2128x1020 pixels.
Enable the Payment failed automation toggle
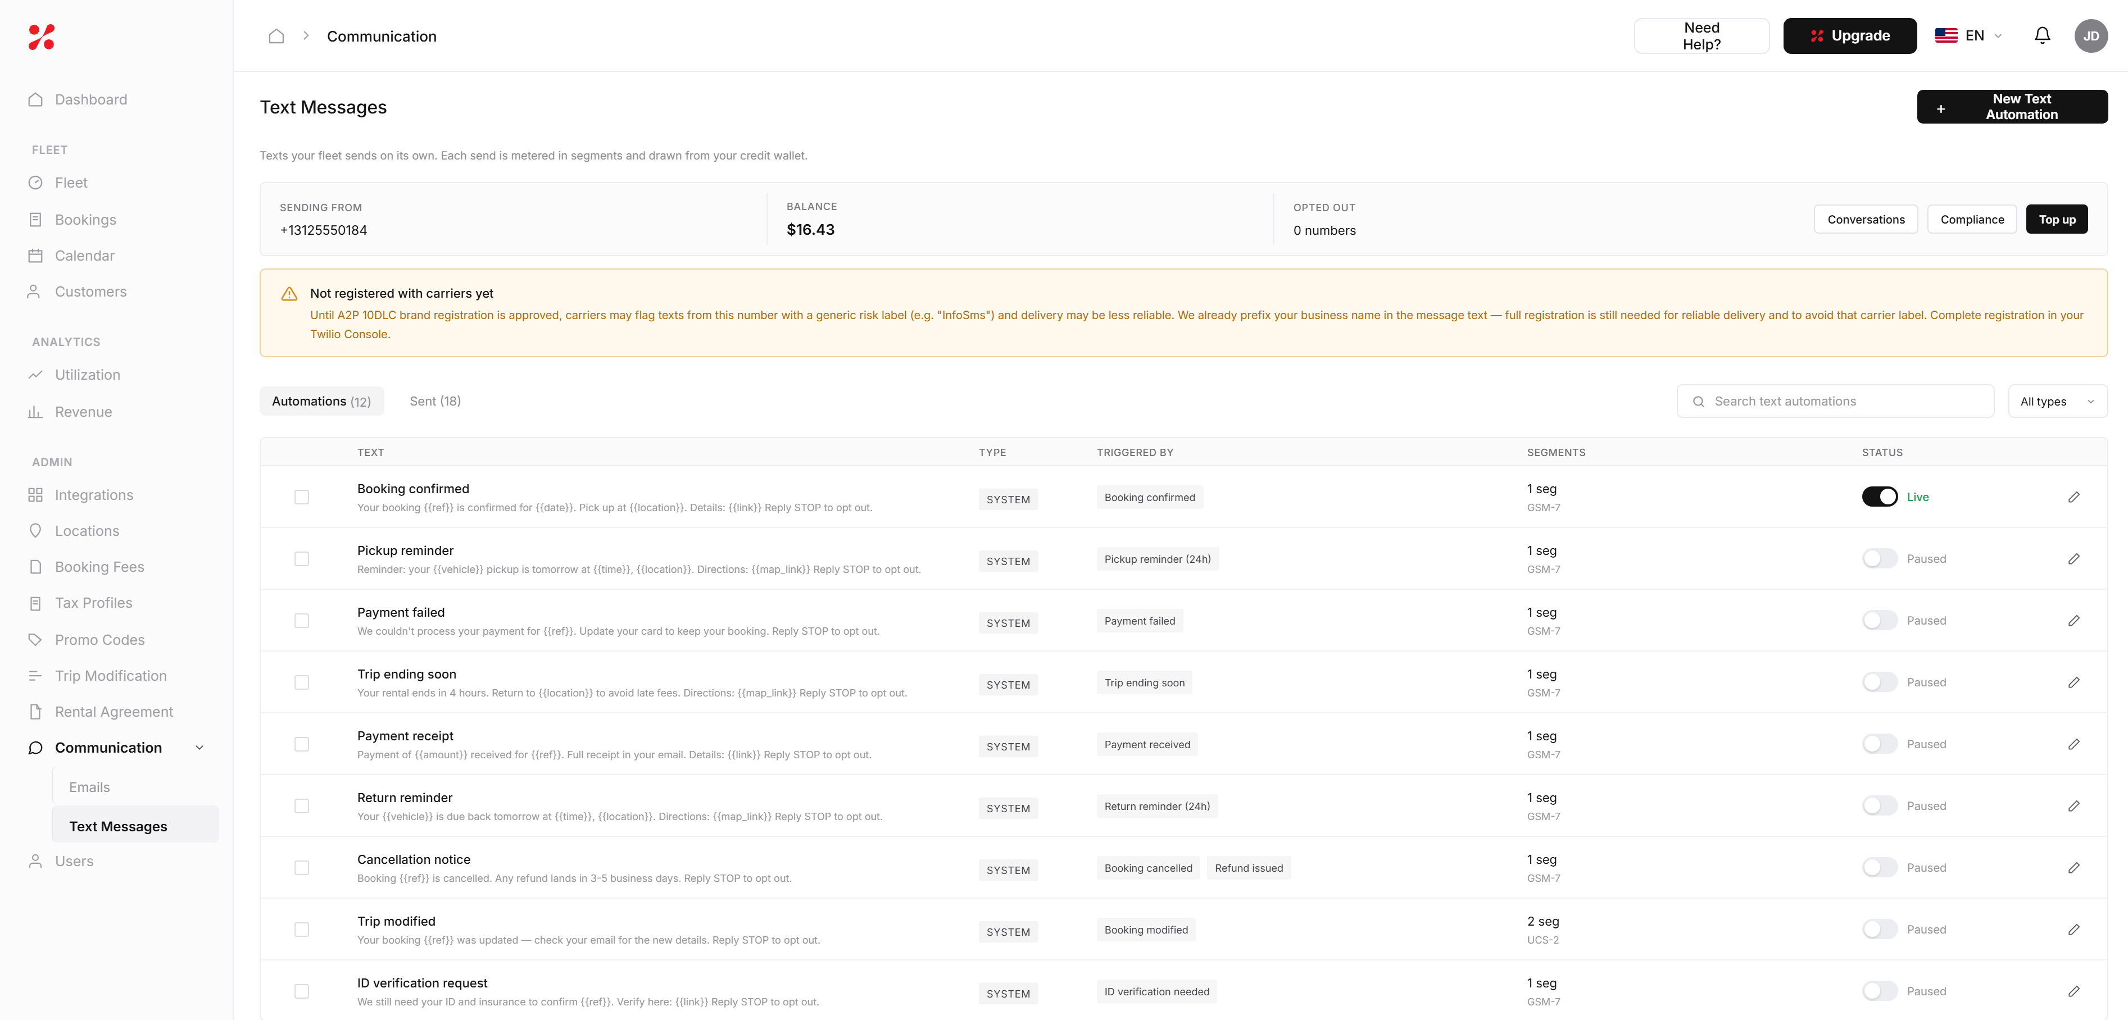1879,620
